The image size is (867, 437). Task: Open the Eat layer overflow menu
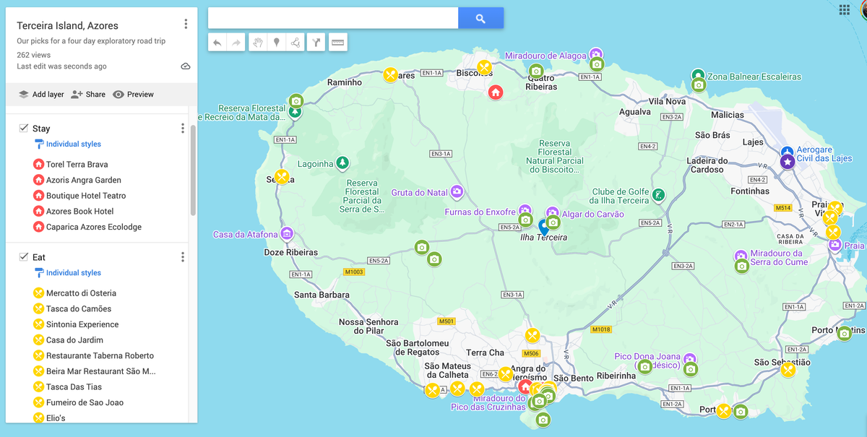click(183, 256)
